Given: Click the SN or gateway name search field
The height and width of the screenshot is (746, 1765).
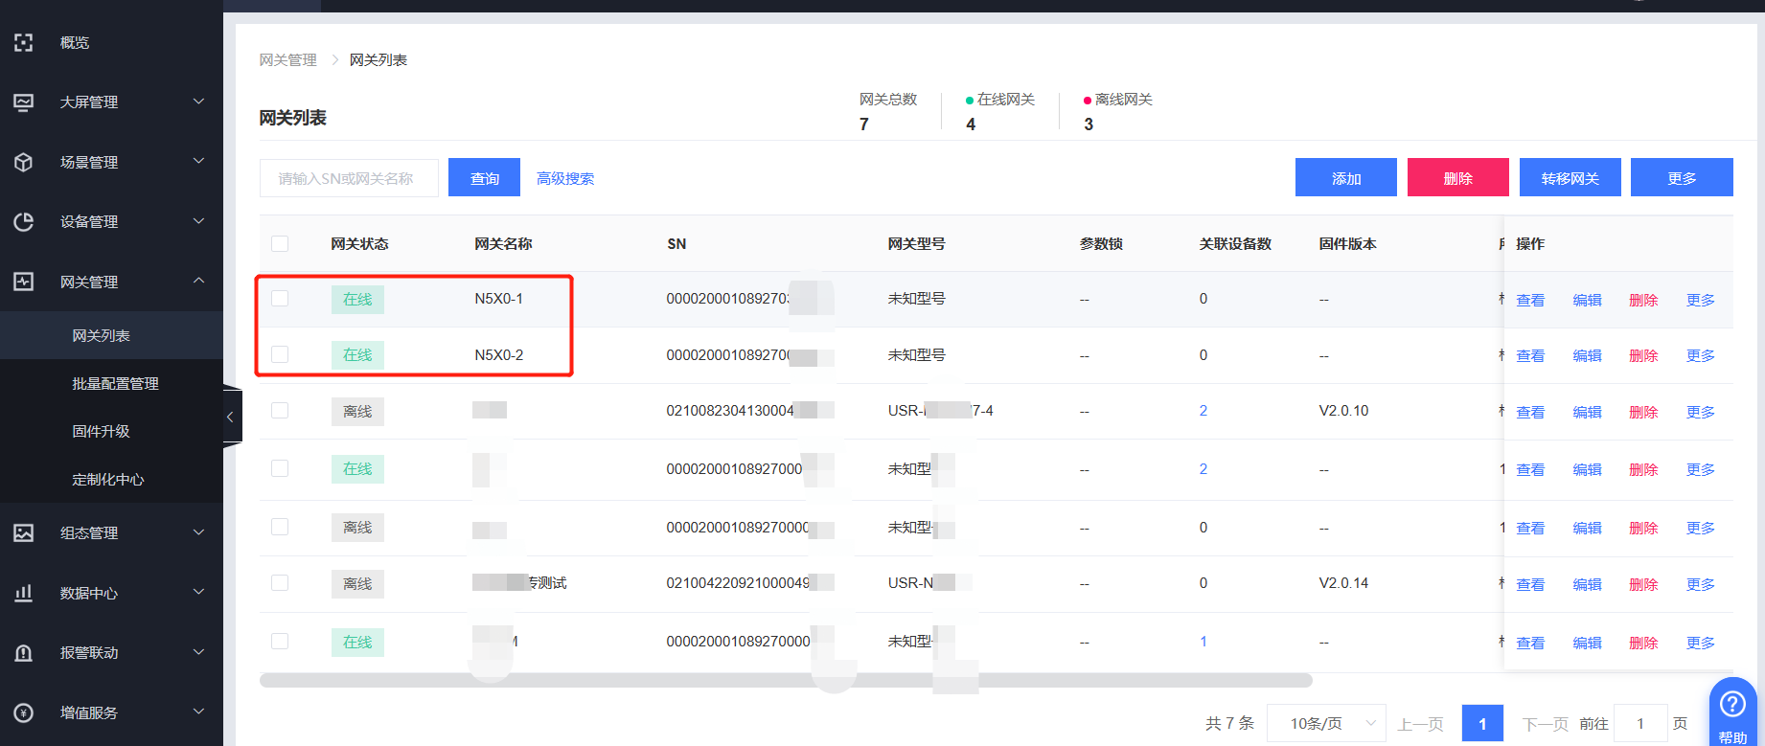Looking at the screenshot, I should coord(348,178).
